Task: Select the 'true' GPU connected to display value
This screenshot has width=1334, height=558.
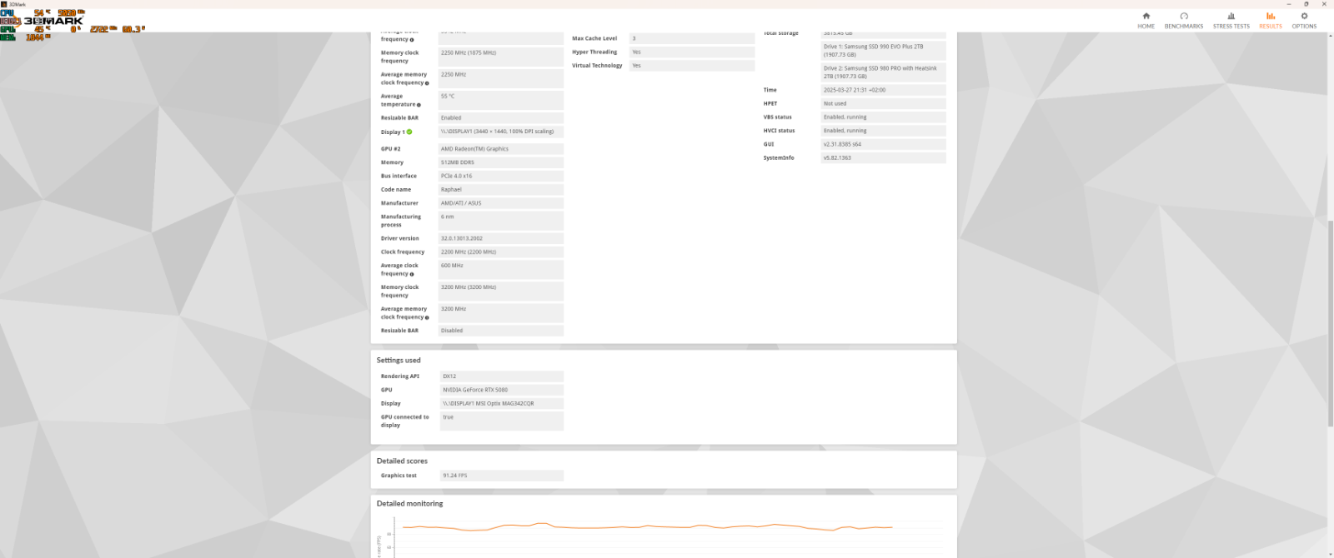Action: [x=501, y=421]
